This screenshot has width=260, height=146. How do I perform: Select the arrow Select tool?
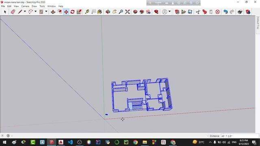click(5, 12)
